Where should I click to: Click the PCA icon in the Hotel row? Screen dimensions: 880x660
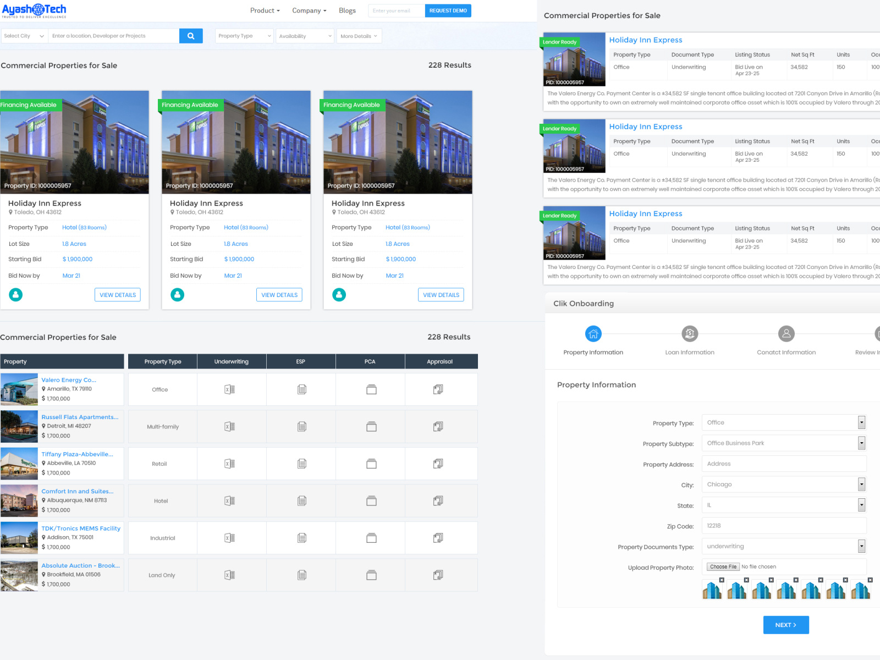coord(371,501)
